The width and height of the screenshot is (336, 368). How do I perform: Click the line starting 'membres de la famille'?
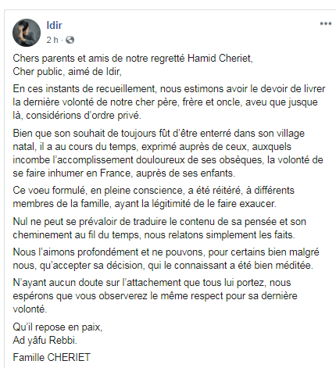145,204
